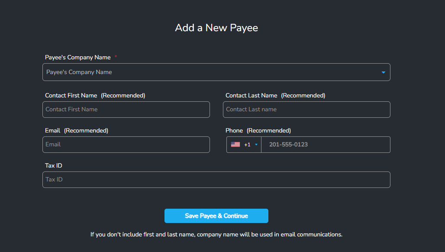This screenshot has width=445, height=252.
Task: Select the Tax ID input field
Action: point(216,180)
